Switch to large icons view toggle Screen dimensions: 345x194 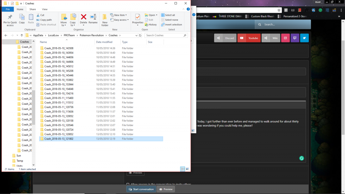click(187, 169)
